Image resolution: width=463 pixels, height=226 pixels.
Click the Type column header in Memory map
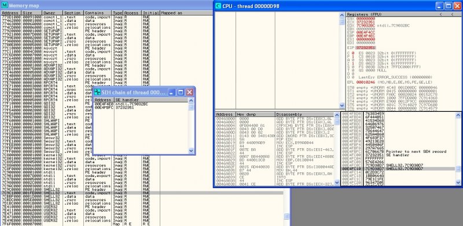point(117,13)
